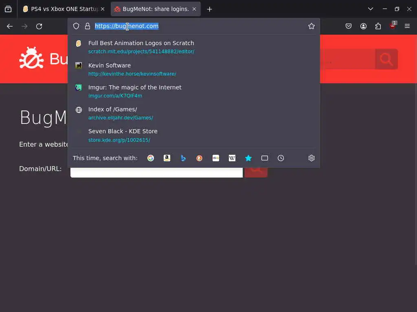Open Save to Pocket icon
This screenshot has height=312, width=417.
349,26
